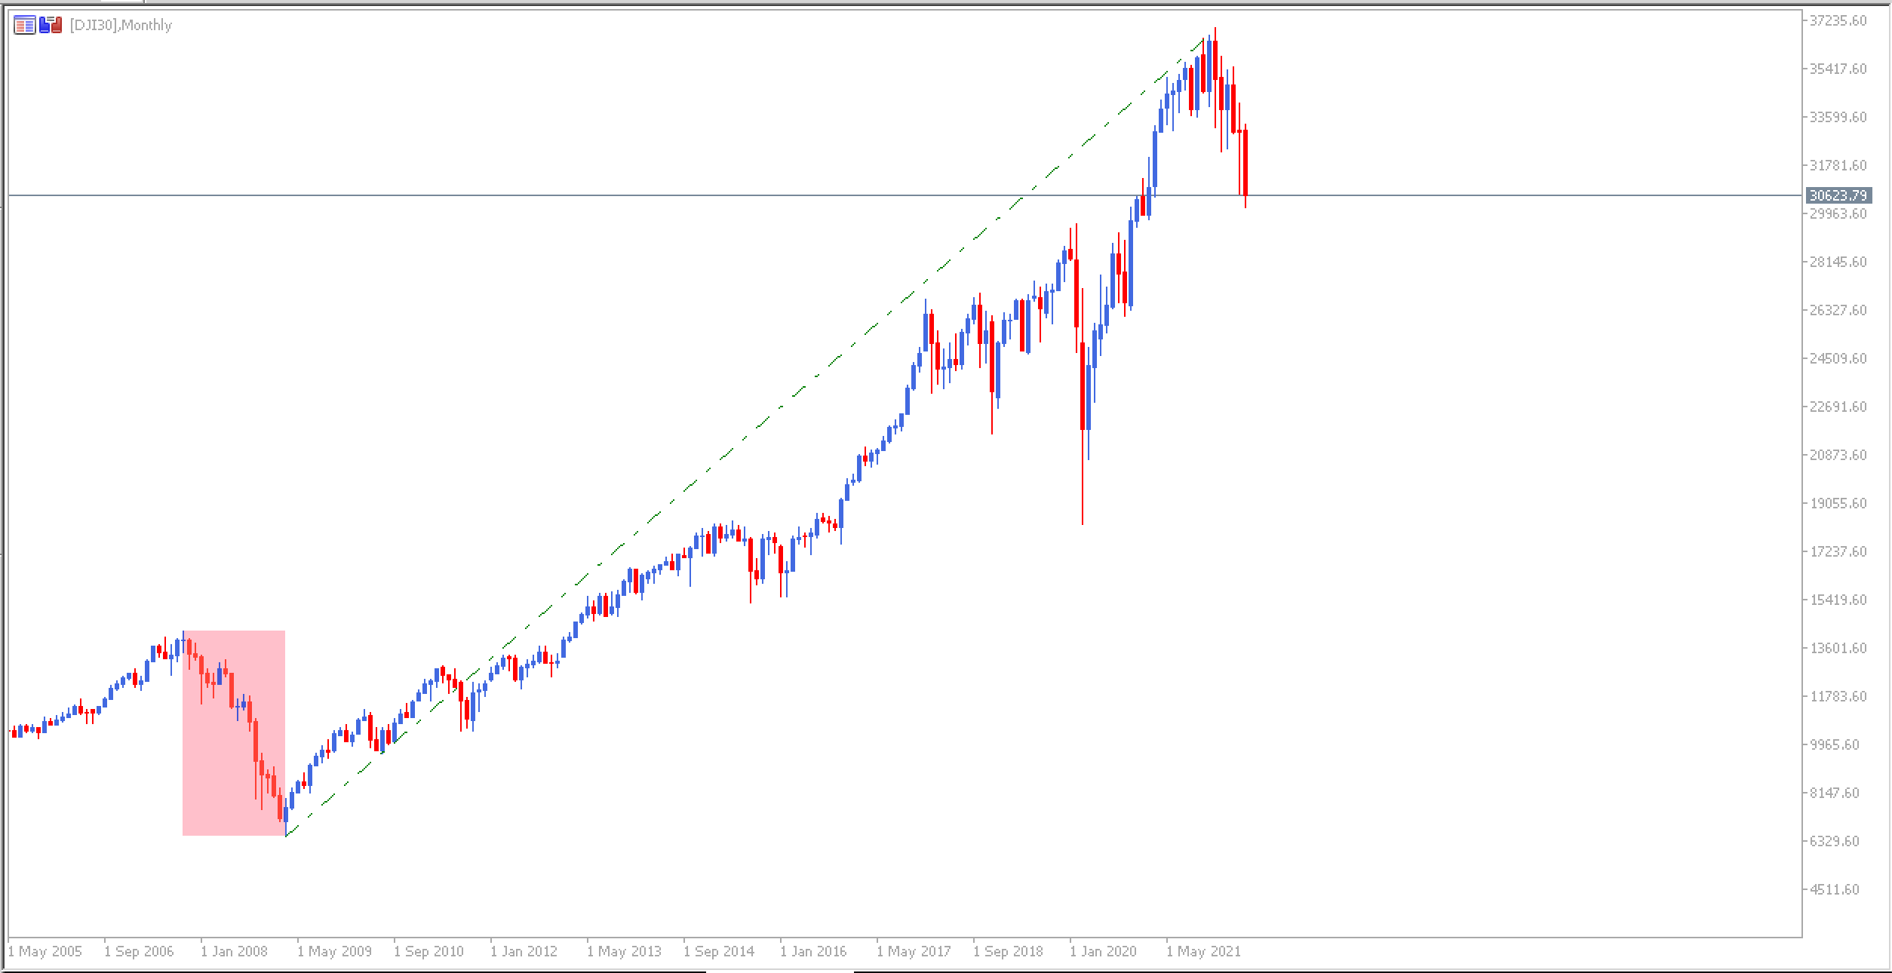Click the 8147.60 price scale label
The width and height of the screenshot is (1892, 973).
1835,793
